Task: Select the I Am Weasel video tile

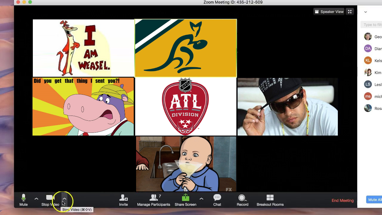Action: [x=83, y=48]
